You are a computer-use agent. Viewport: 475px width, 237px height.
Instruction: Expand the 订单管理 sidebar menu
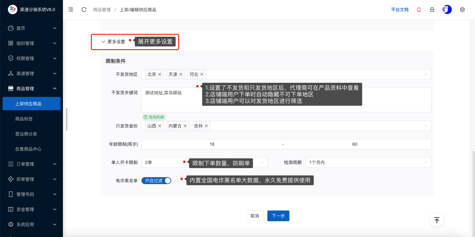[31, 164]
